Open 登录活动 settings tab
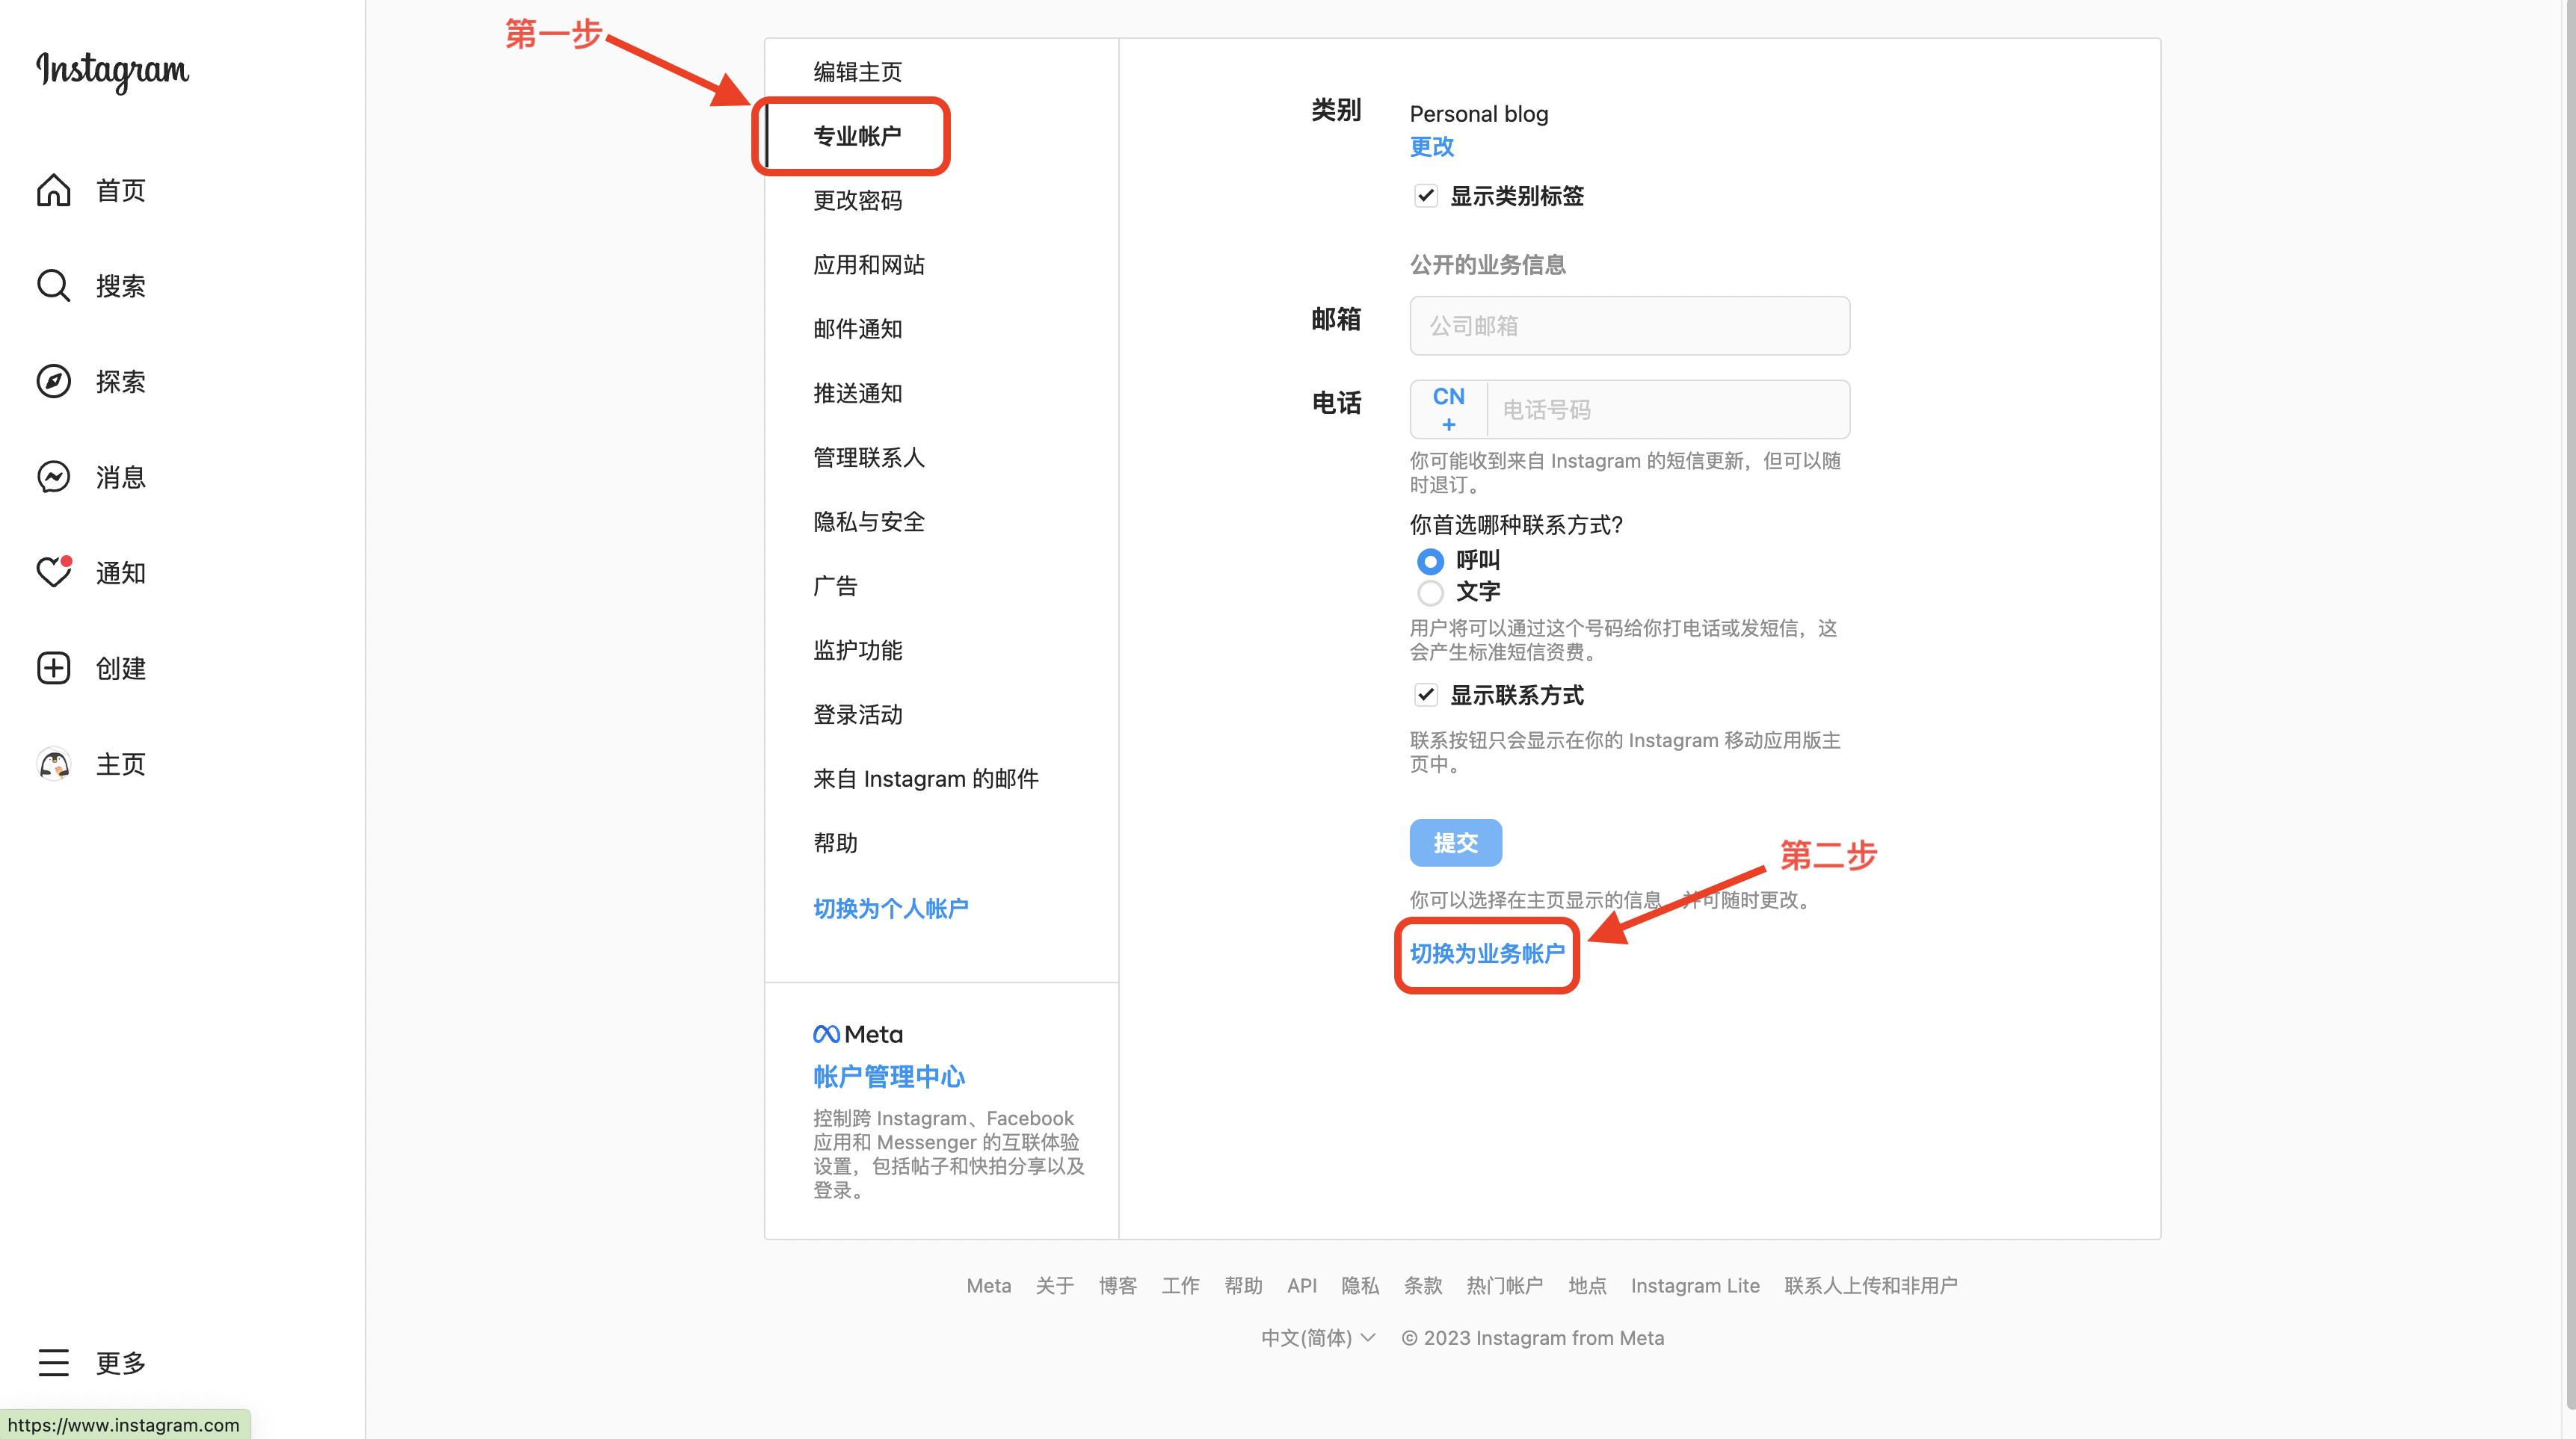This screenshot has width=2576, height=1439. (x=941, y=714)
